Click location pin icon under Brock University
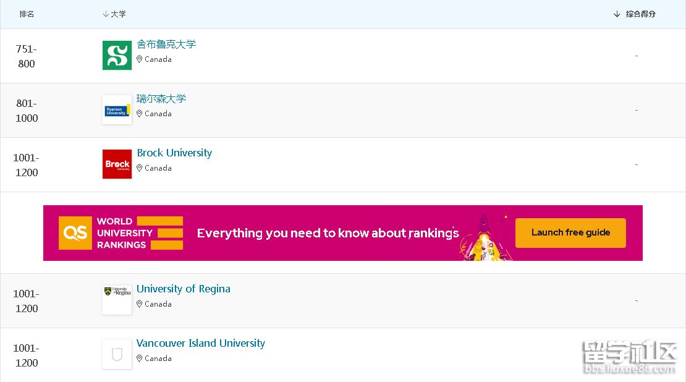Image resolution: width=686 pixels, height=382 pixels. [140, 168]
